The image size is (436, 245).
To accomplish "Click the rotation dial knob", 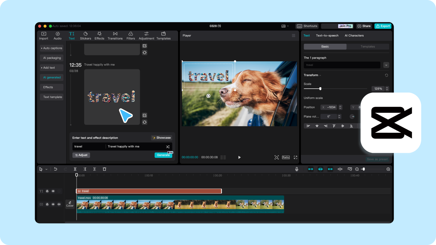I will pos(352,116).
